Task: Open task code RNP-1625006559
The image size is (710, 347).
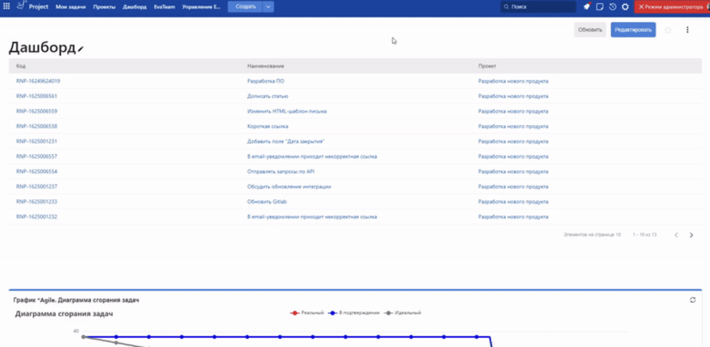Action: 37,111
